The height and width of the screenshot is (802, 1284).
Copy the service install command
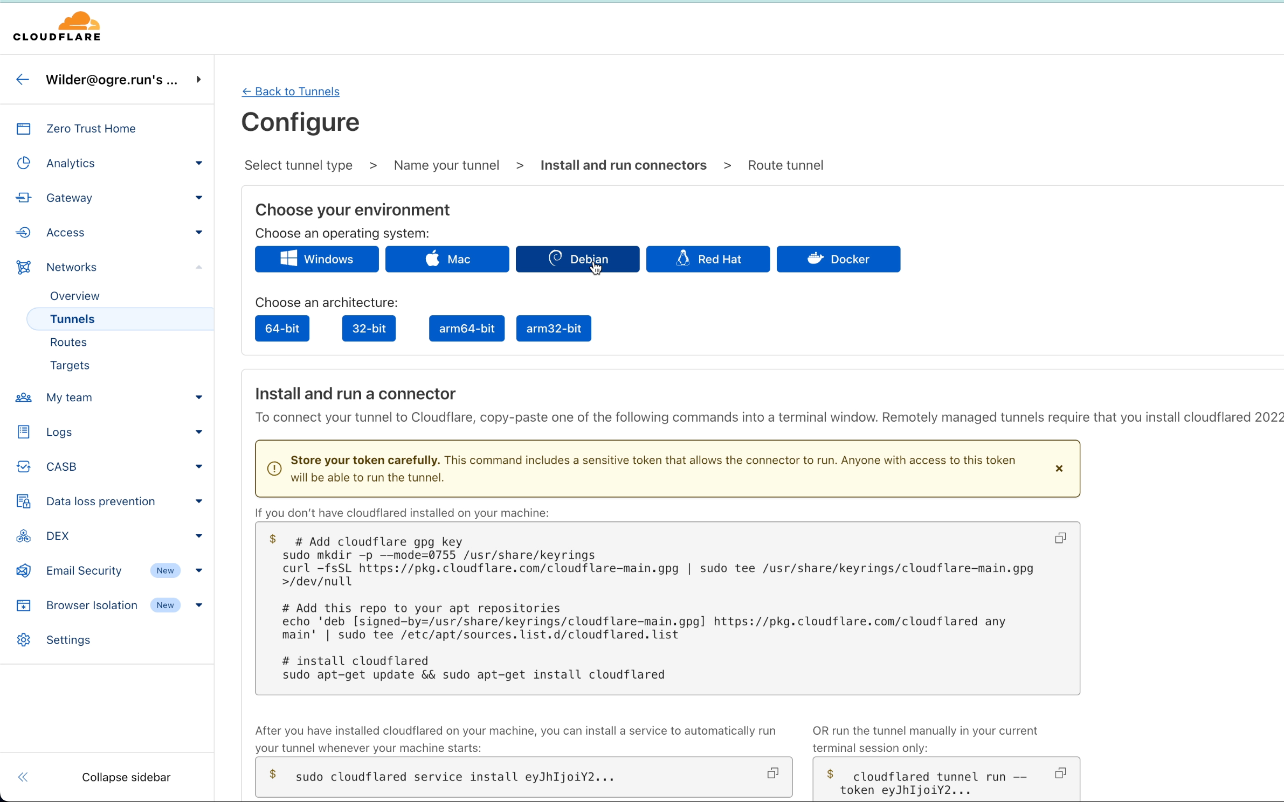[x=772, y=773]
